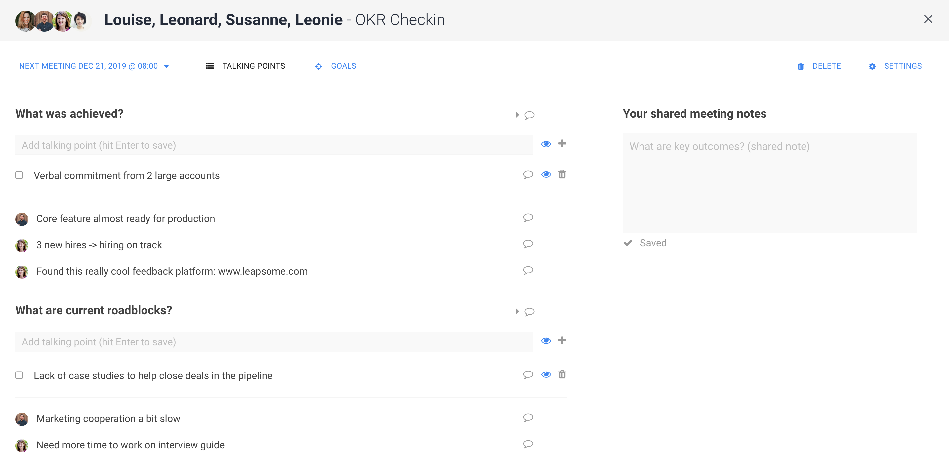Viewport: 949px width, 461px height.
Task: Click avatar beside 'Marketing cooperation a bit slow'
Action: pos(22,419)
